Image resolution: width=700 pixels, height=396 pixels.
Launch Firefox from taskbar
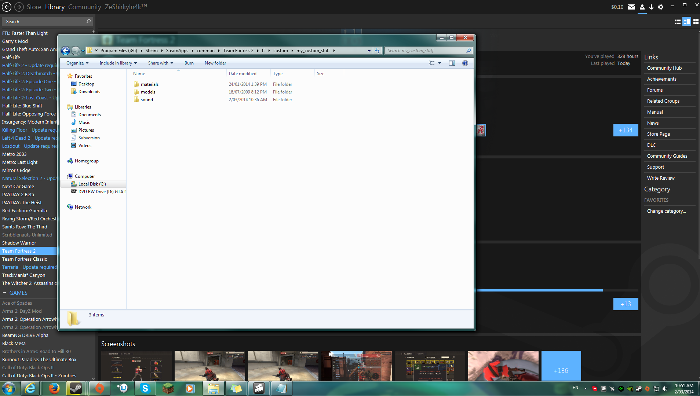point(54,388)
